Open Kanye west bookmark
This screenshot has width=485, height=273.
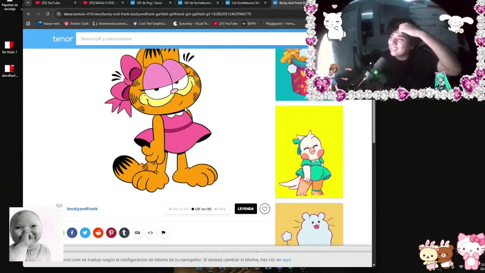[48, 24]
